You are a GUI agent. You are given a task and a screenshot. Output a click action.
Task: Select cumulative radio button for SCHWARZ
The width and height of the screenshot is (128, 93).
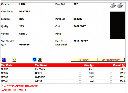coord(111,69)
